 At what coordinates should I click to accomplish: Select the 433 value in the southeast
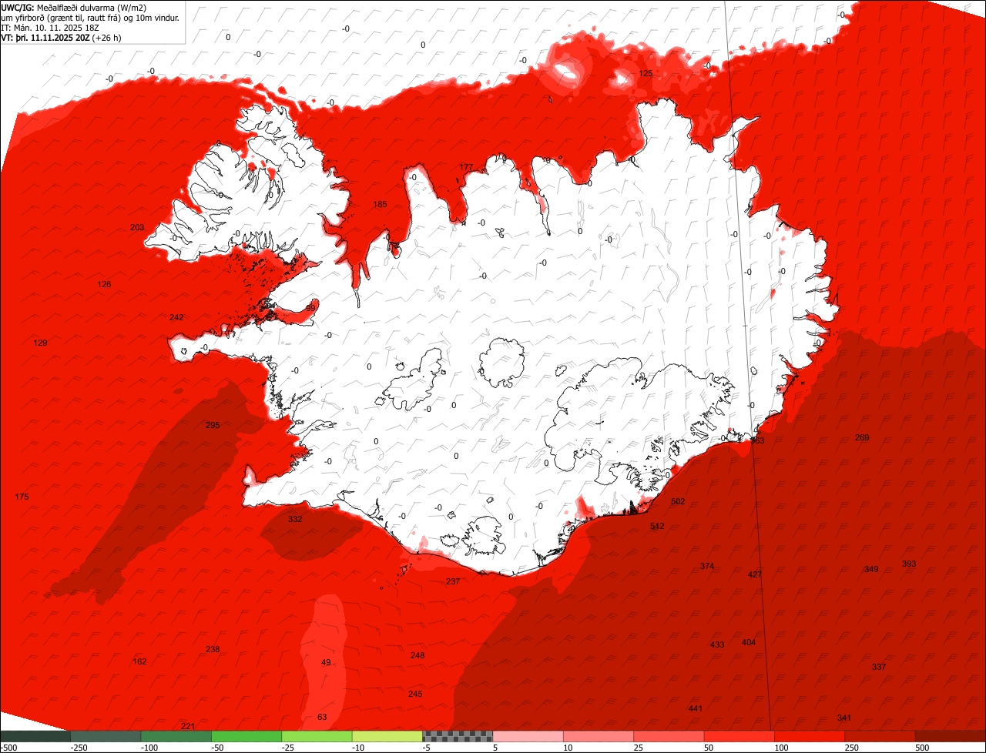pyautogui.click(x=717, y=644)
